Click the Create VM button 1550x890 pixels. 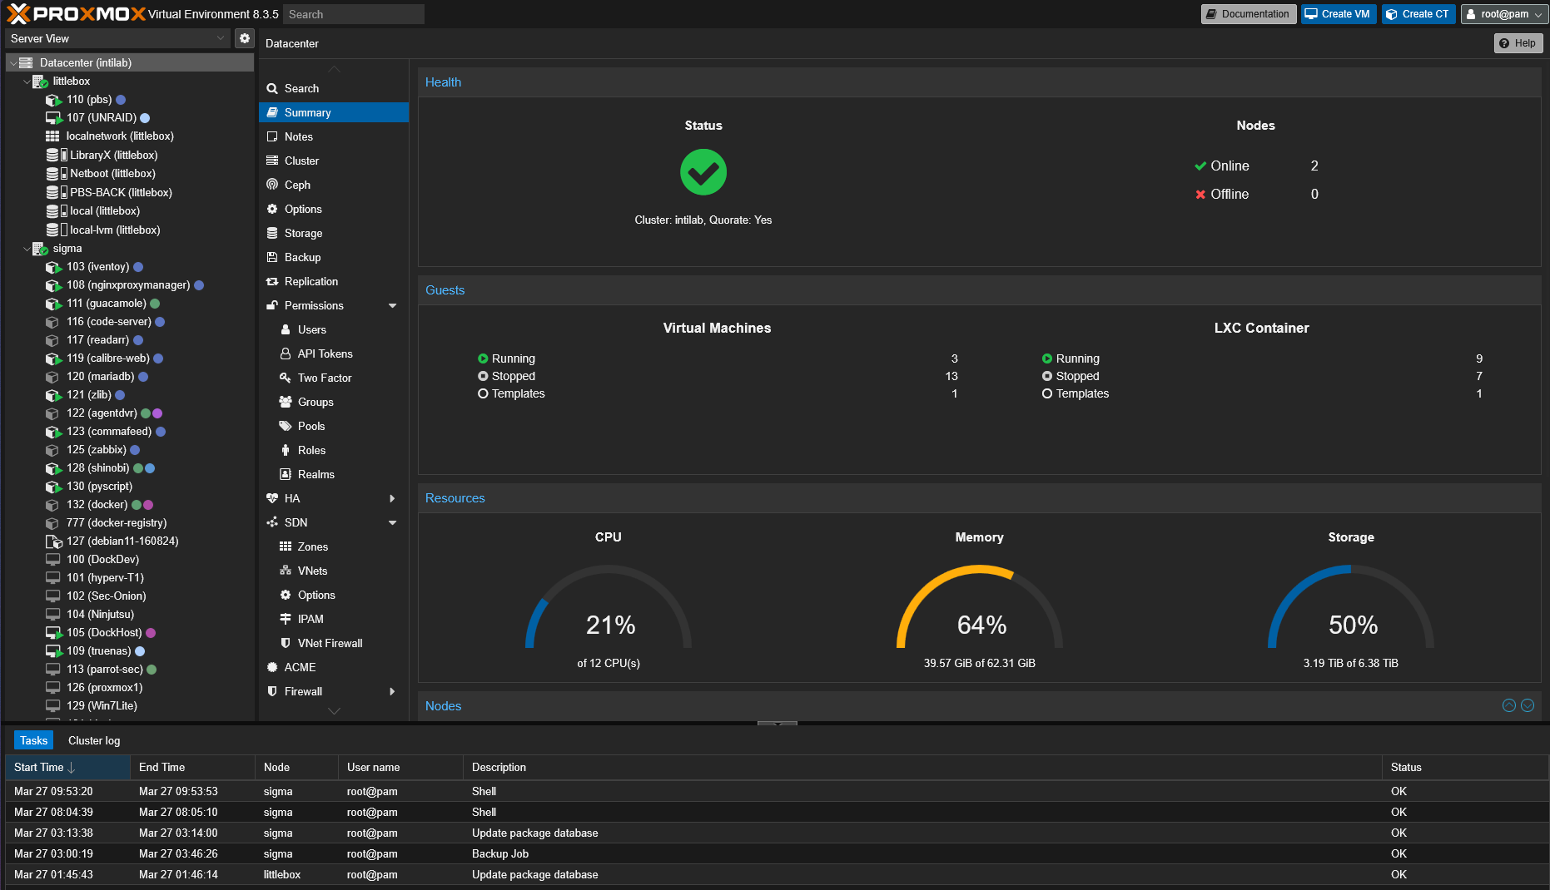pyautogui.click(x=1338, y=14)
